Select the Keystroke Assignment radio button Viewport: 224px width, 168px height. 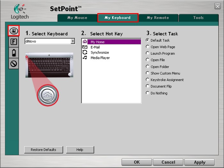(x=148, y=80)
